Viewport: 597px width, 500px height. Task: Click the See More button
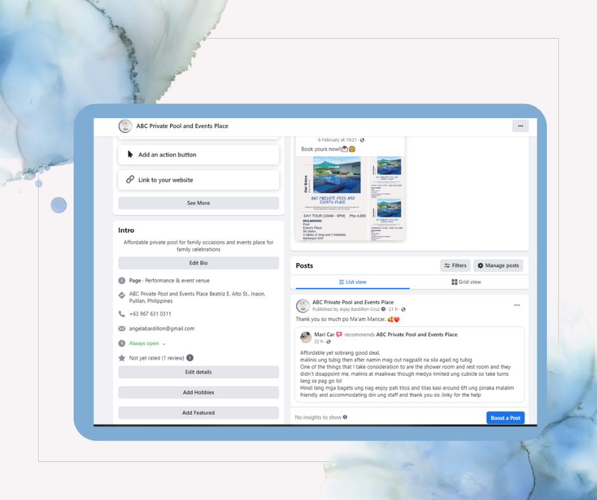pyautogui.click(x=198, y=203)
